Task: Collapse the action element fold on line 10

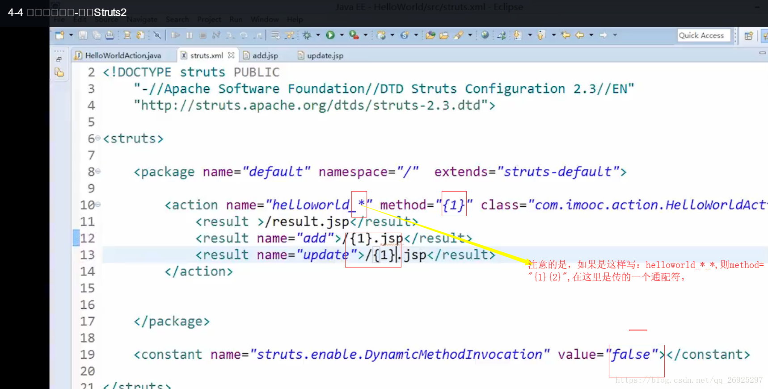Action: pyautogui.click(x=98, y=205)
